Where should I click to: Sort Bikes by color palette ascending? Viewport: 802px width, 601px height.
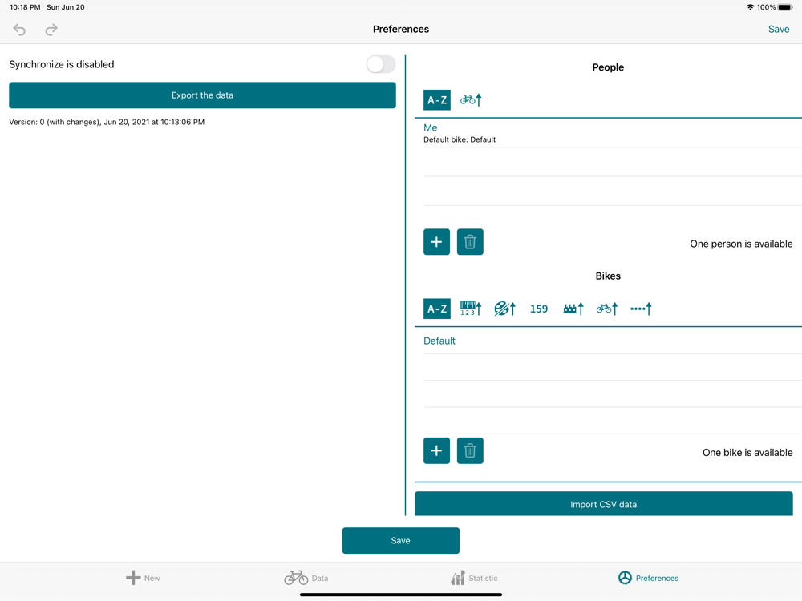(x=504, y=309)
